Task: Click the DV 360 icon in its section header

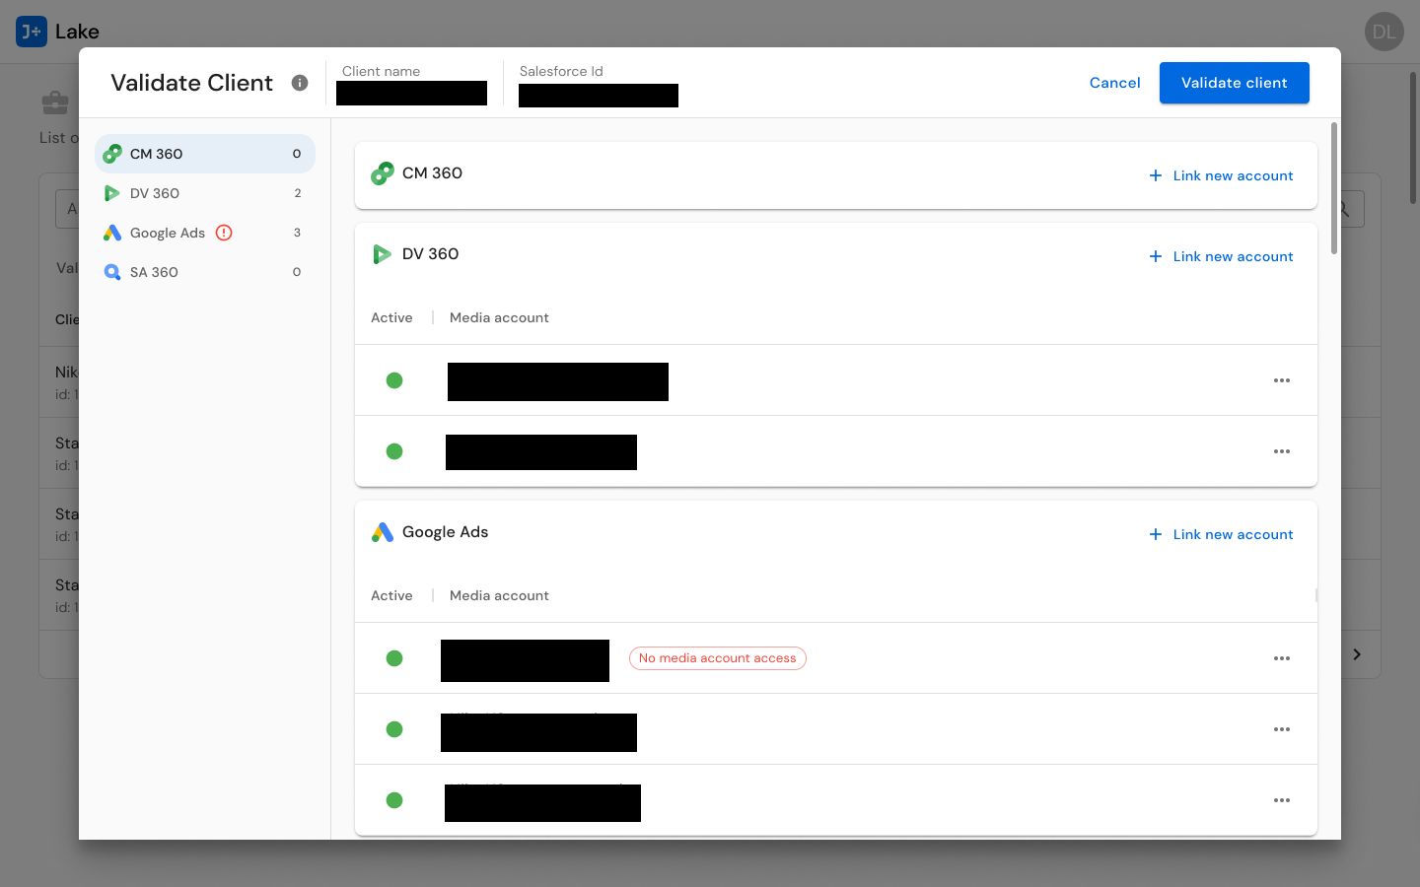Action: pyautogui.click(x=382, y=253)
